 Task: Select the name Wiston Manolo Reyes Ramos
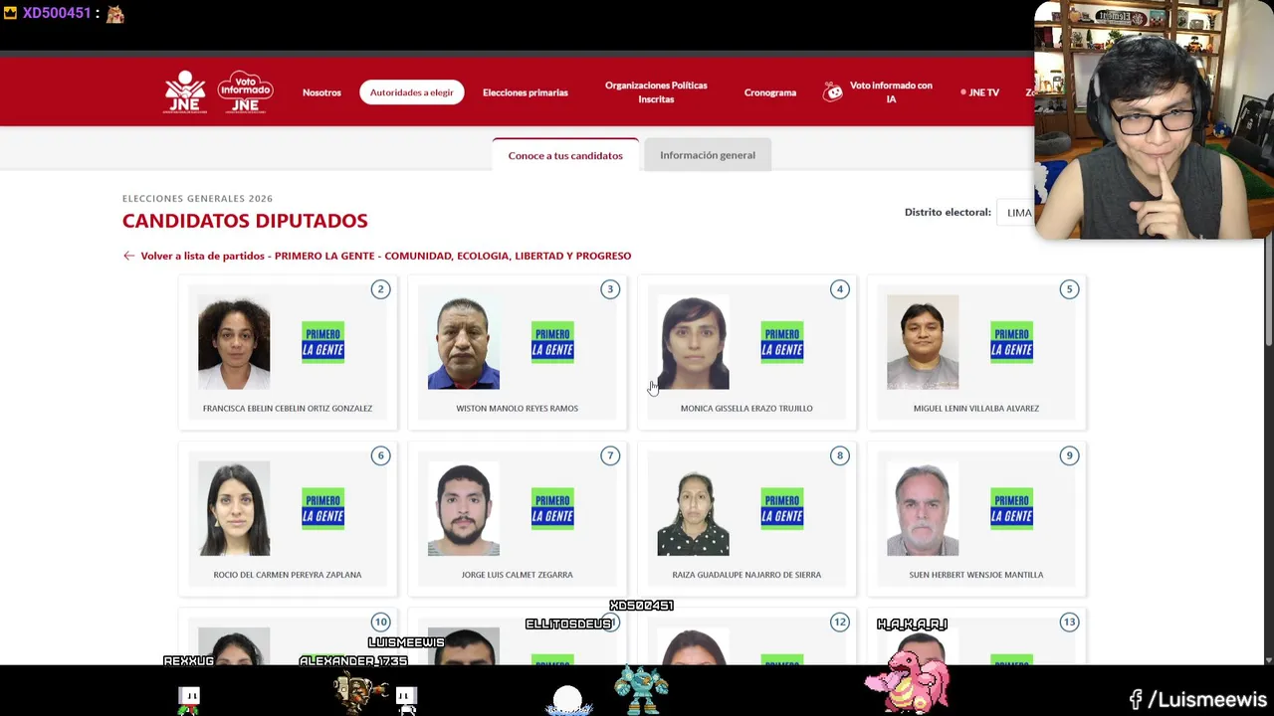(517, 408)
